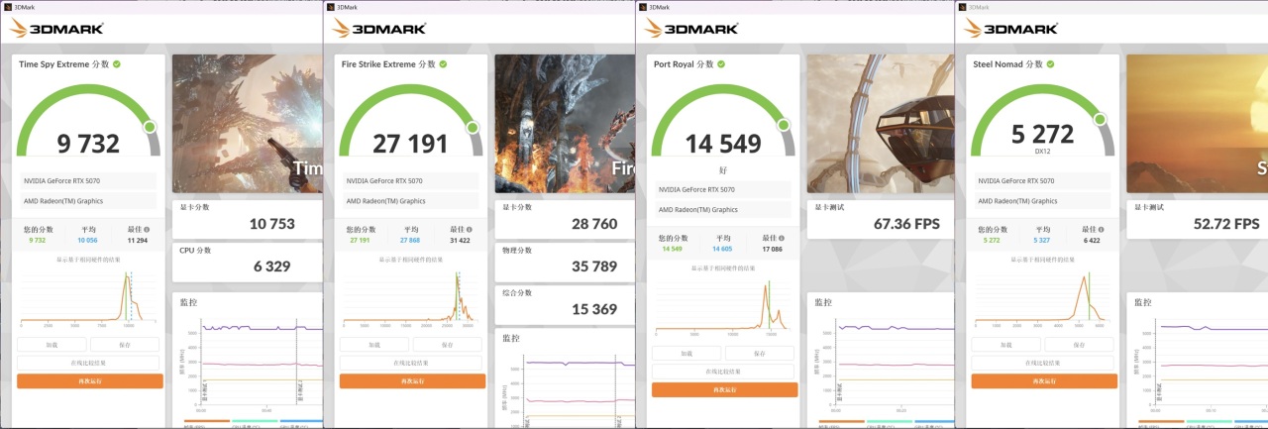Click title bar app icon of Fire Strike window
Viewport: 1268px width, 429px height.
point(331,7)
